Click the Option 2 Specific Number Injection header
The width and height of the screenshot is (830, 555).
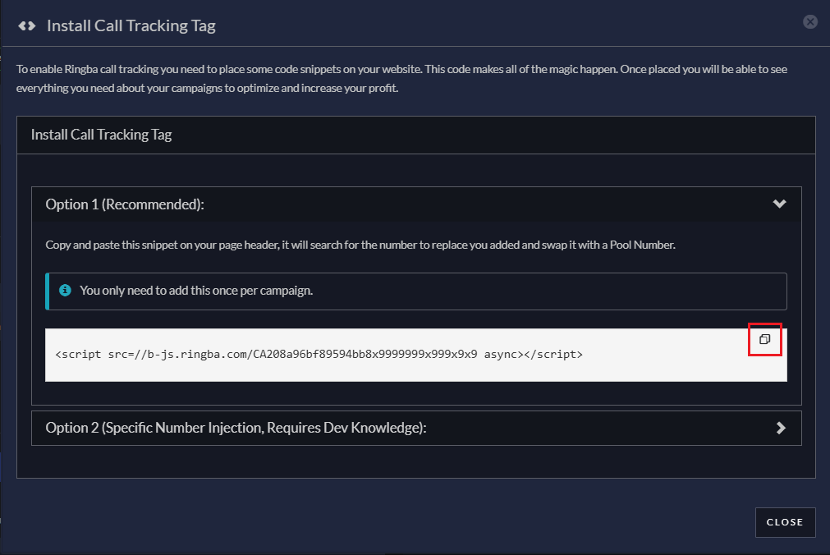[416, 428]
